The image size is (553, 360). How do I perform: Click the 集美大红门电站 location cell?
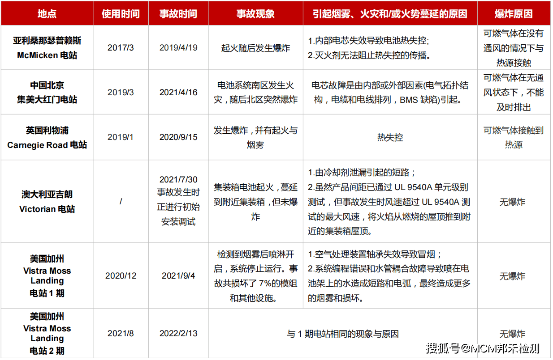47,92
